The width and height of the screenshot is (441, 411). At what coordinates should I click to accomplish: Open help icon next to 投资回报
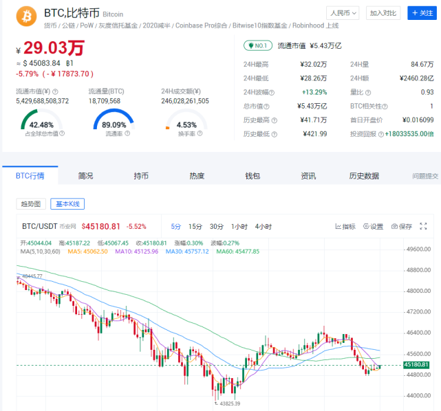click(x=381, y=134)
